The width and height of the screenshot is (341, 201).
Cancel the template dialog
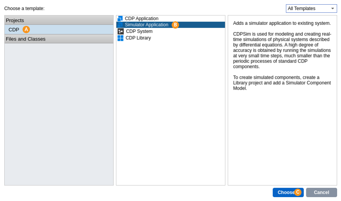click(x=321, y=192)
